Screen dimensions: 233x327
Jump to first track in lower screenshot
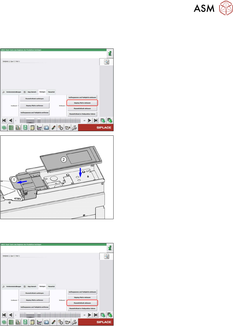tap(4, 315)
